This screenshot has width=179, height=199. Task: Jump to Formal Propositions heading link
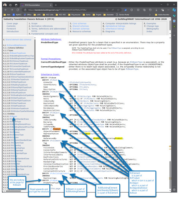[x=51, y=59]
